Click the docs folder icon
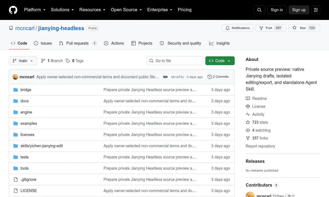 (16, 101)
